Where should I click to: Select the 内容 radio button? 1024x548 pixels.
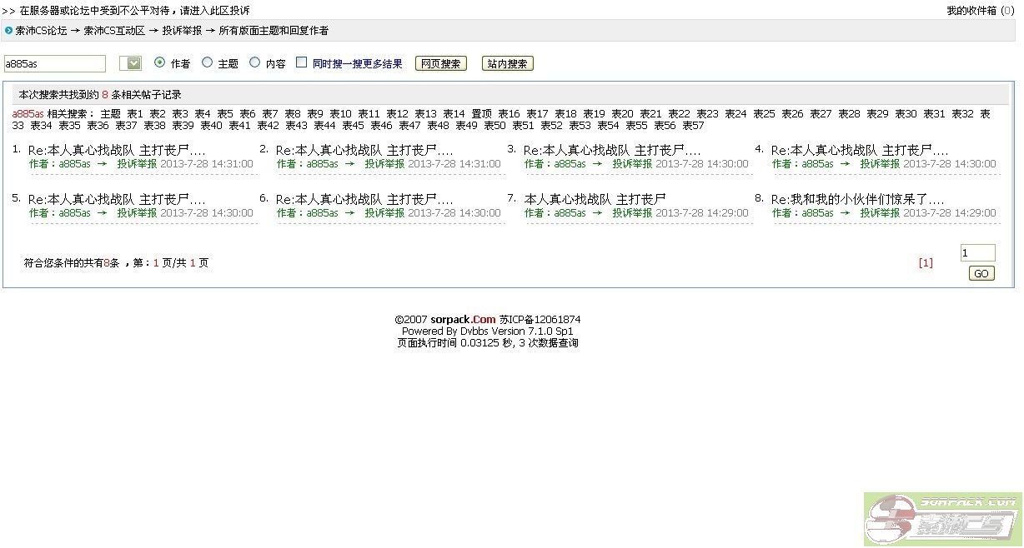point(255,62)
